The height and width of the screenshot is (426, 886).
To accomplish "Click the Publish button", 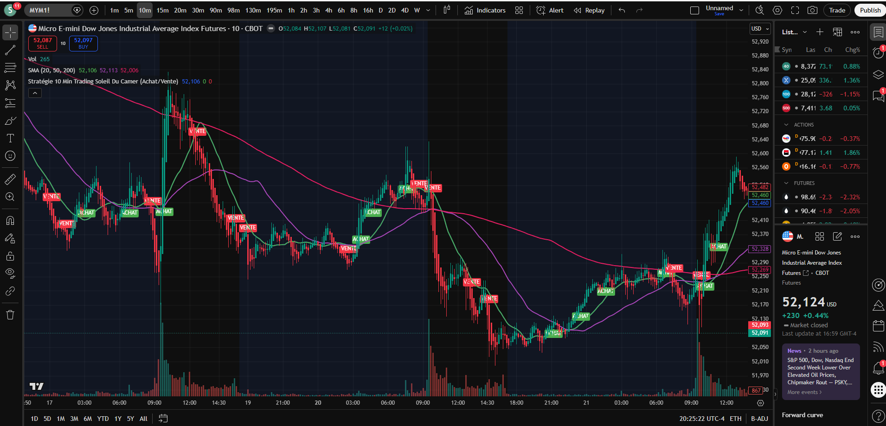I will pyautogui.click(x=870, y=10).
